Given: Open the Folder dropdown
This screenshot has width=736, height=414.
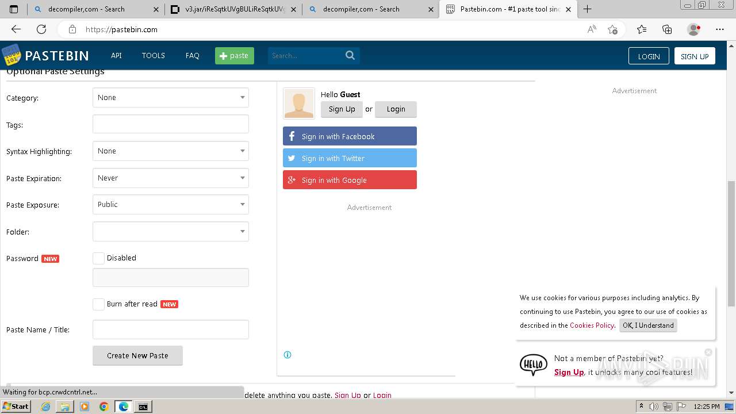Looking at the screenshot, I should pyautogui.click(x=171, y=232).
